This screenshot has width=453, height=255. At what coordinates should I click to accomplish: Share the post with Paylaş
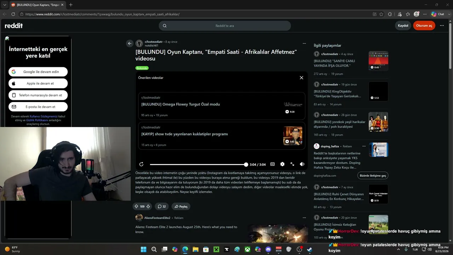point(181,206)
